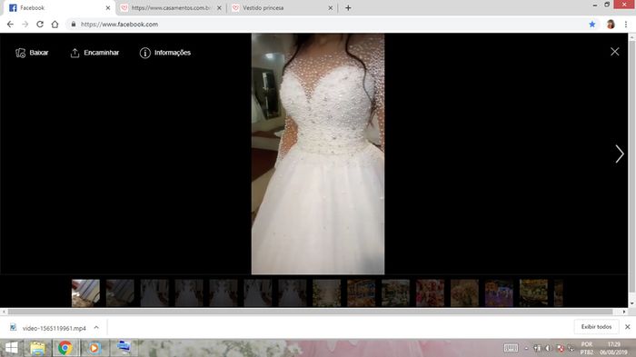Select the third thumbnail in filmstrip

(154, 293)
